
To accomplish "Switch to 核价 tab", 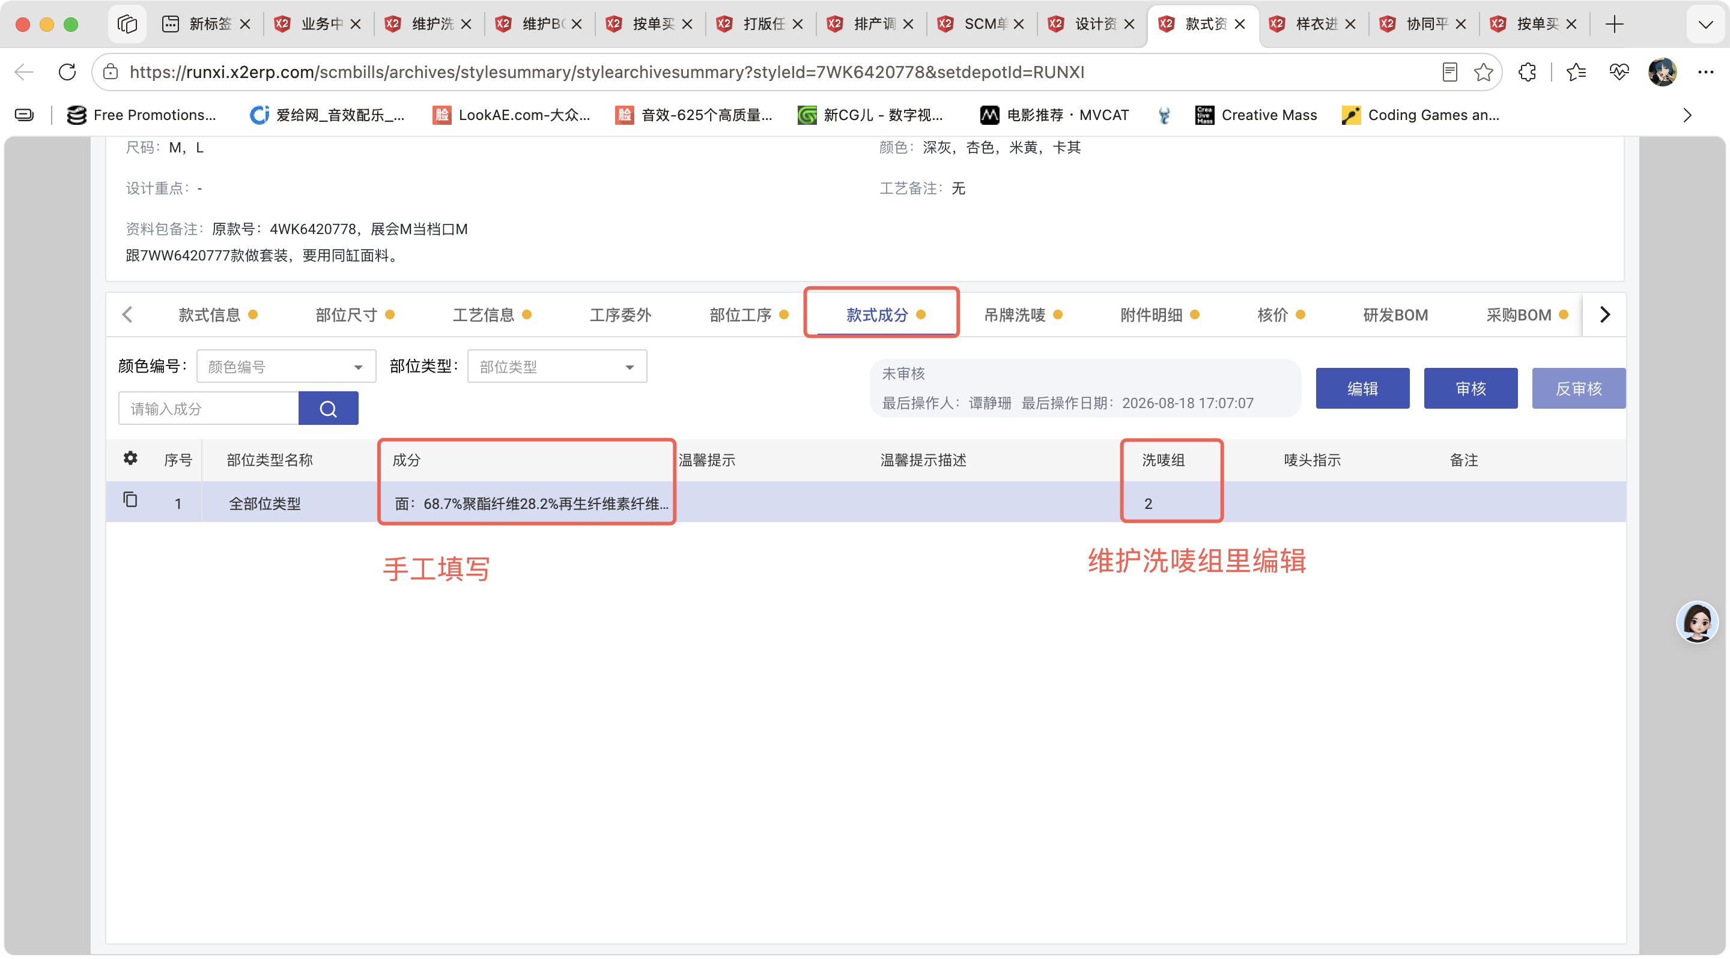I will click(1281, 314).
